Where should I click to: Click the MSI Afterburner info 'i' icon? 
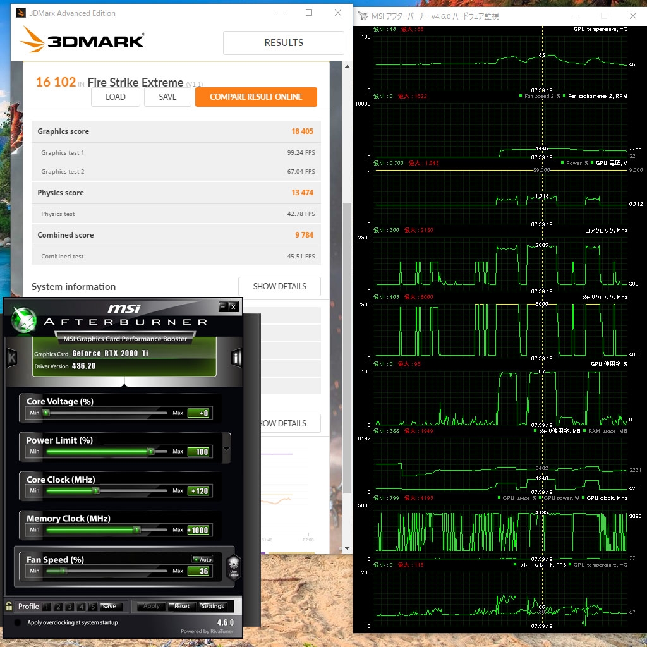pyautogui.click(x=236, y=358)
